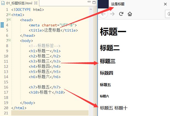Image resolution: width=170 pixels, height=116 pixels.
Task: Collapse the html element fold on line 2
Action: pos(10,14)
